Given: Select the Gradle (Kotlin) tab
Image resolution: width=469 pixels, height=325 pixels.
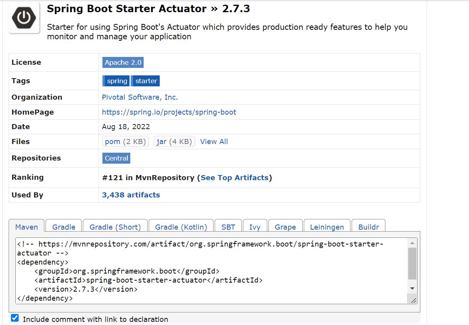Looking at the screenshot, I should click(x=181, y=227).
